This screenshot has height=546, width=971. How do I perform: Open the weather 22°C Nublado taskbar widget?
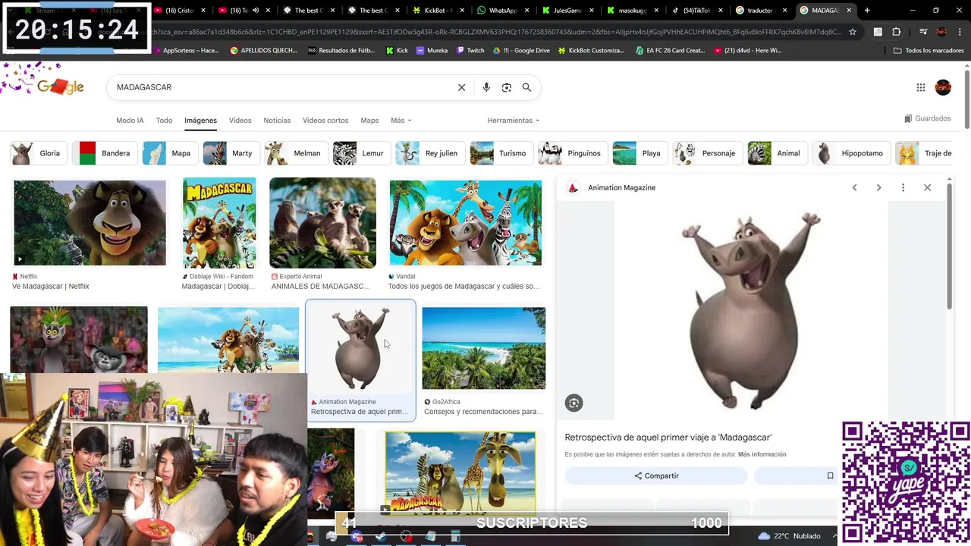(789, 536)
